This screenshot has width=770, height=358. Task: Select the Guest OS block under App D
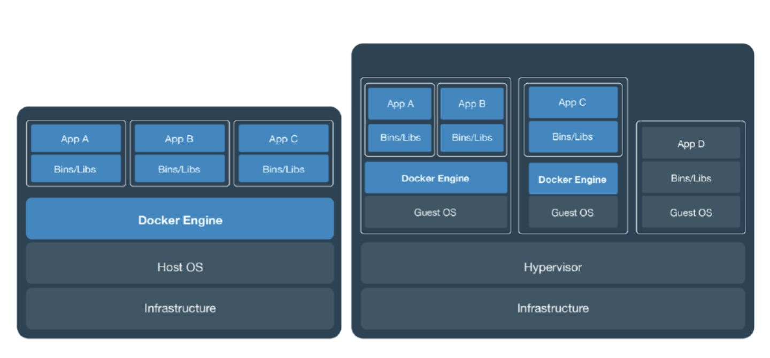(690, 212)
